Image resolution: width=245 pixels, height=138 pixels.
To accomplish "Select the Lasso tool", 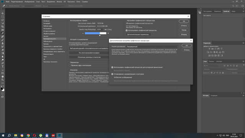I will [x=3, y=20].
